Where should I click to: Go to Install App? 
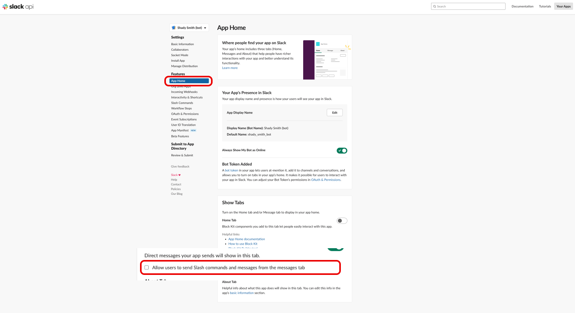178,60
